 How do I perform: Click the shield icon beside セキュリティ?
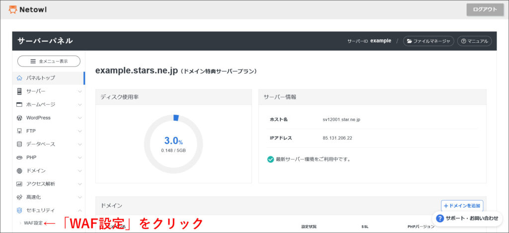point(19,210)
